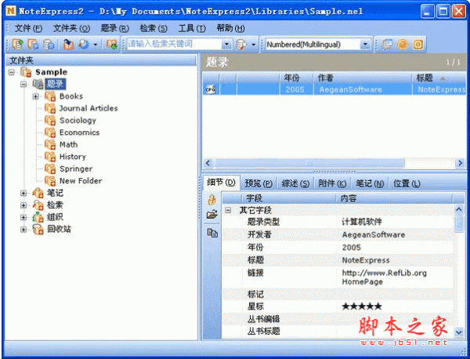This screenshot has width=470, height=359.
Task: Click the lock icon in details sidebar
Action: click(x=212, y=200)
